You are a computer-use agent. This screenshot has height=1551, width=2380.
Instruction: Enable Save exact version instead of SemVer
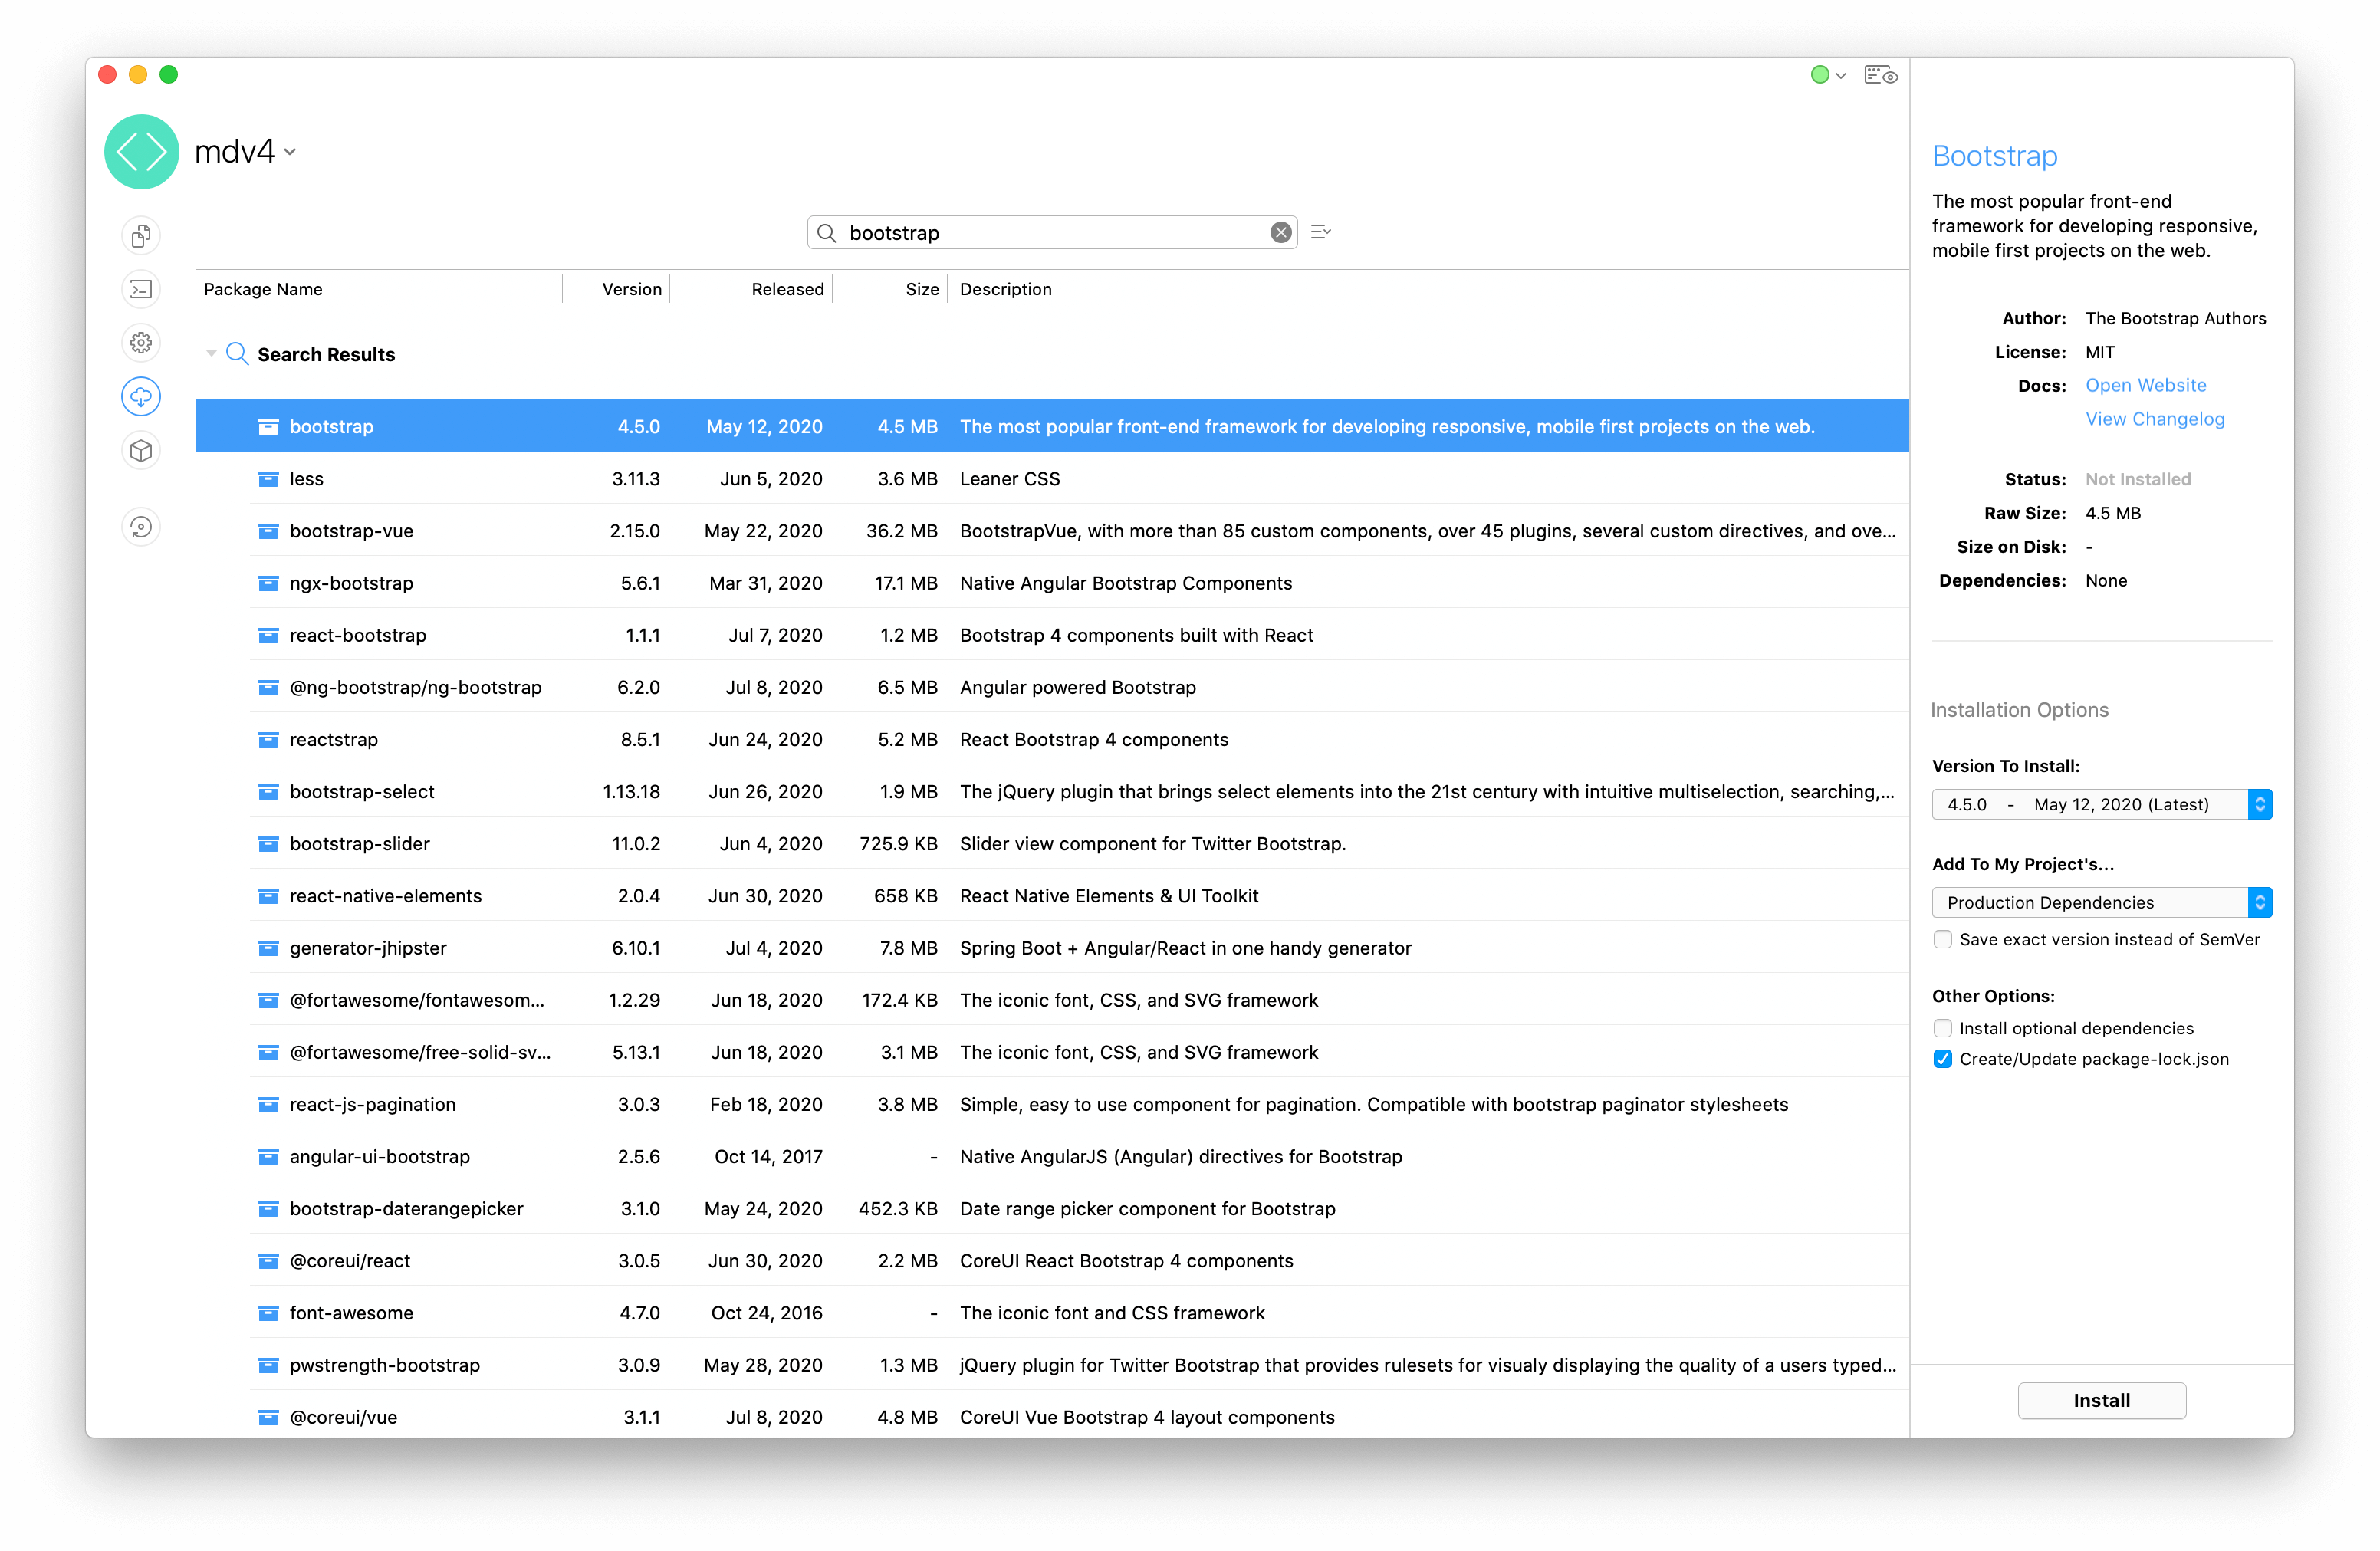click(x=1942, y=940)
